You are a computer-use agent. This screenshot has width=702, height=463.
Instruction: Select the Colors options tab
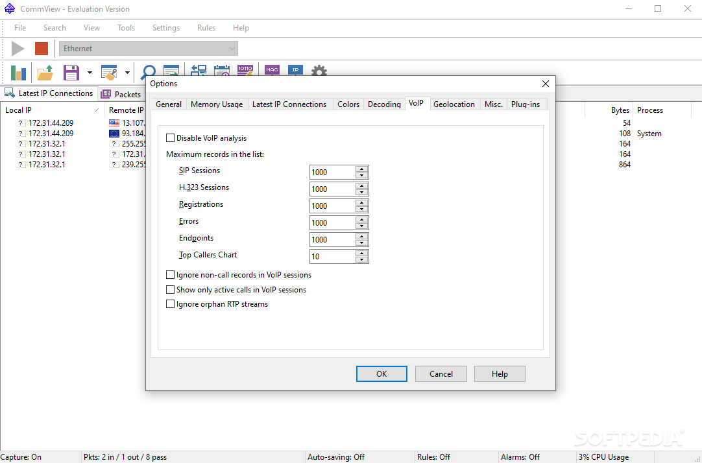[348, 104]
